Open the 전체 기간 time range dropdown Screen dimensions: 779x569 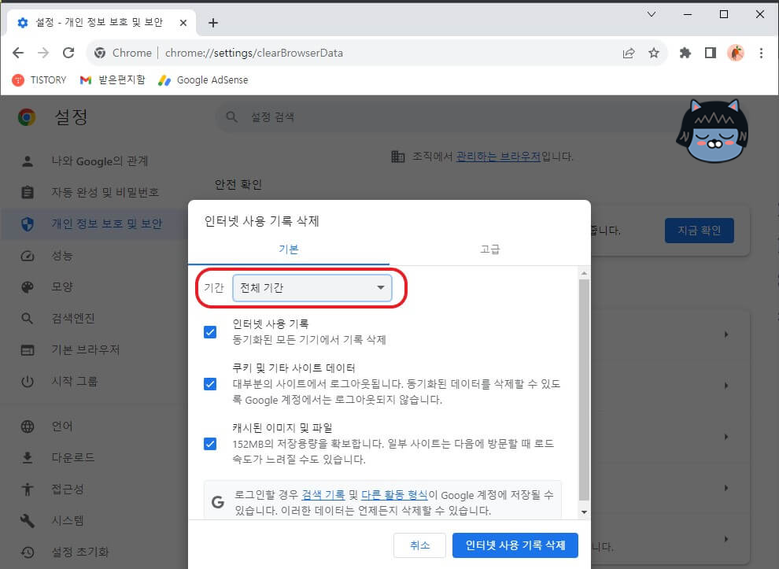pyautogui.click(x=313, y=288)
